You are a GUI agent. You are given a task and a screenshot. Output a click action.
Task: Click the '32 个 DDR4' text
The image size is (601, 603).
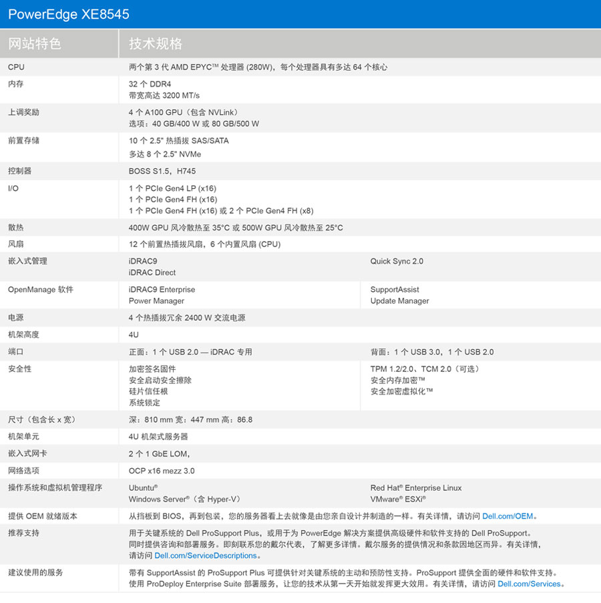coord(150,84)
